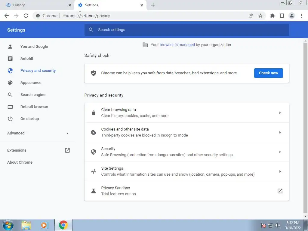Screen dimensions: 308x231
Task: Click the shield icon in Security row
Action: (94, 152)
